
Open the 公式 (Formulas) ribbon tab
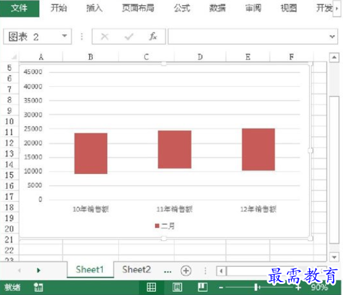pyautogui.click(x=182, y=9)
